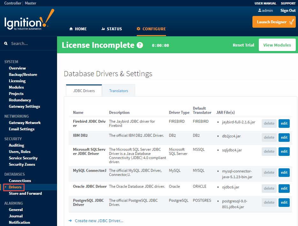Viewport: 298px width, 226px height.
Task: Click the search magnifier icon
Action: click(x=6, y=44)
